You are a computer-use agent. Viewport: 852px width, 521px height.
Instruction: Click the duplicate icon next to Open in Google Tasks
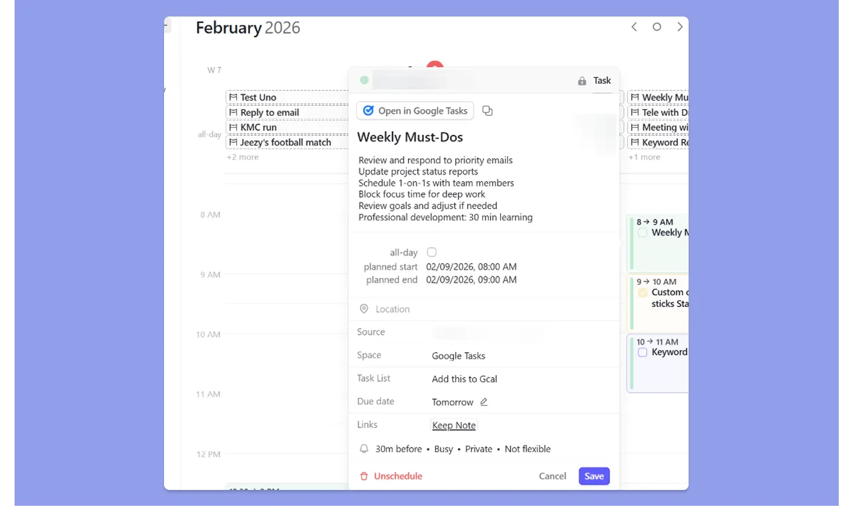(x=488, y=110)
